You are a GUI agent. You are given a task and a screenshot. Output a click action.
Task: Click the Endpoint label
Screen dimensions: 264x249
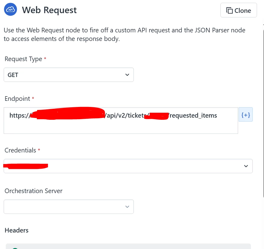(x=17, y=98)
